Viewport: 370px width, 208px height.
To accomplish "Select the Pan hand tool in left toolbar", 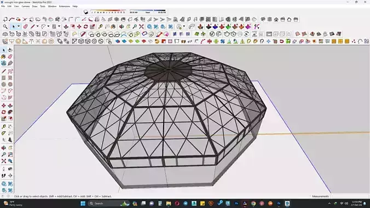I will (10, 148).
